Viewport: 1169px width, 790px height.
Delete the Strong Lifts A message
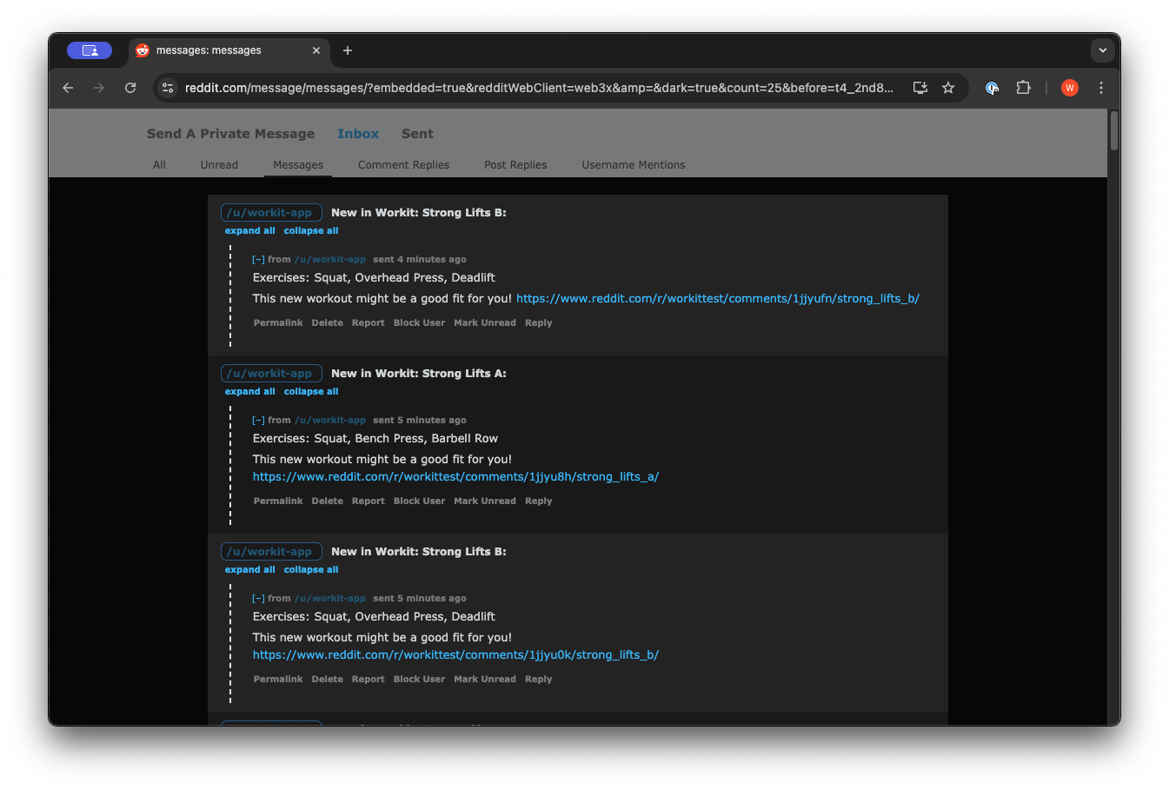tap(328, 501)
